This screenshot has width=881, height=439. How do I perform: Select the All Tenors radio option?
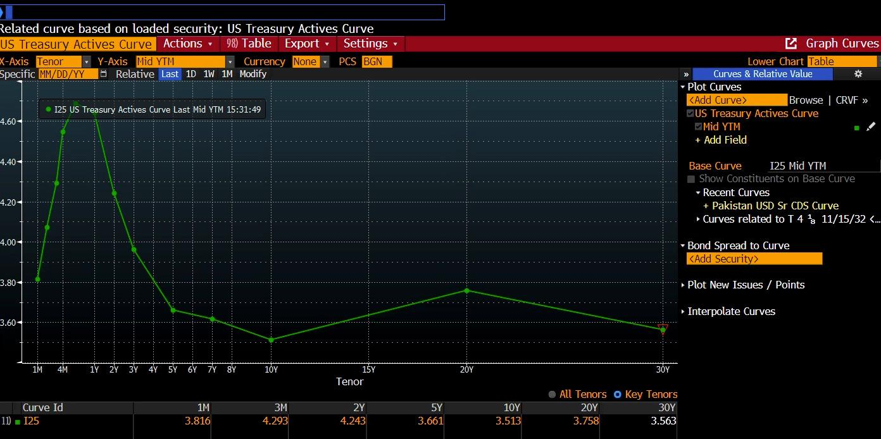tap(552, 394)
